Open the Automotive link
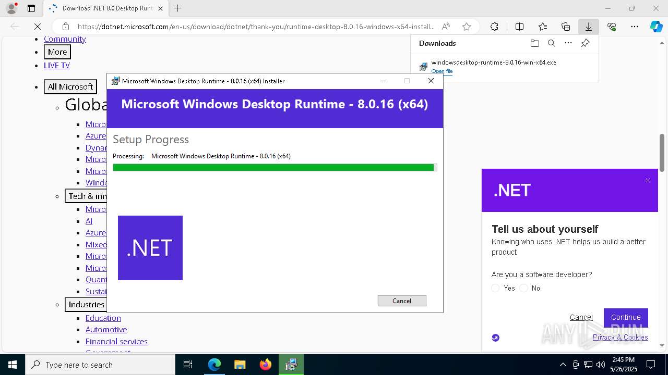Viewport: 668px width, 375px height. tap(106, 330)
